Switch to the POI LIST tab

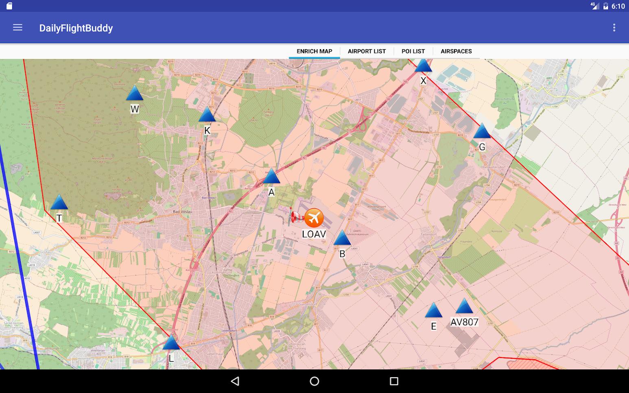coord(413,51)
